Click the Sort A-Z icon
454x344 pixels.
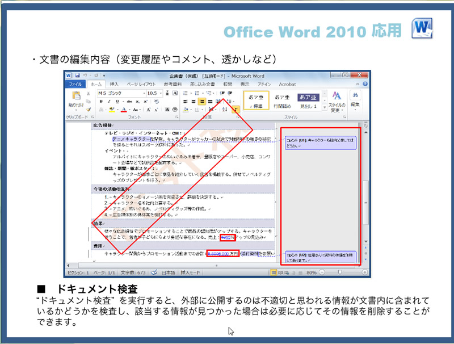click(225, 110)
